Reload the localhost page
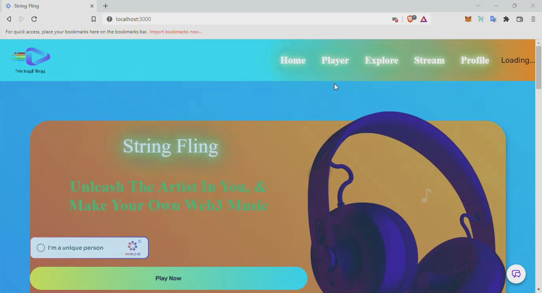Screen dimensions: 542x293 click(x=34, y=19)
